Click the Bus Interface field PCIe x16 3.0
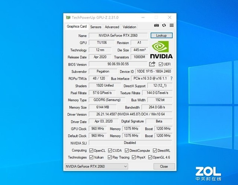 (x=150, y=79)
